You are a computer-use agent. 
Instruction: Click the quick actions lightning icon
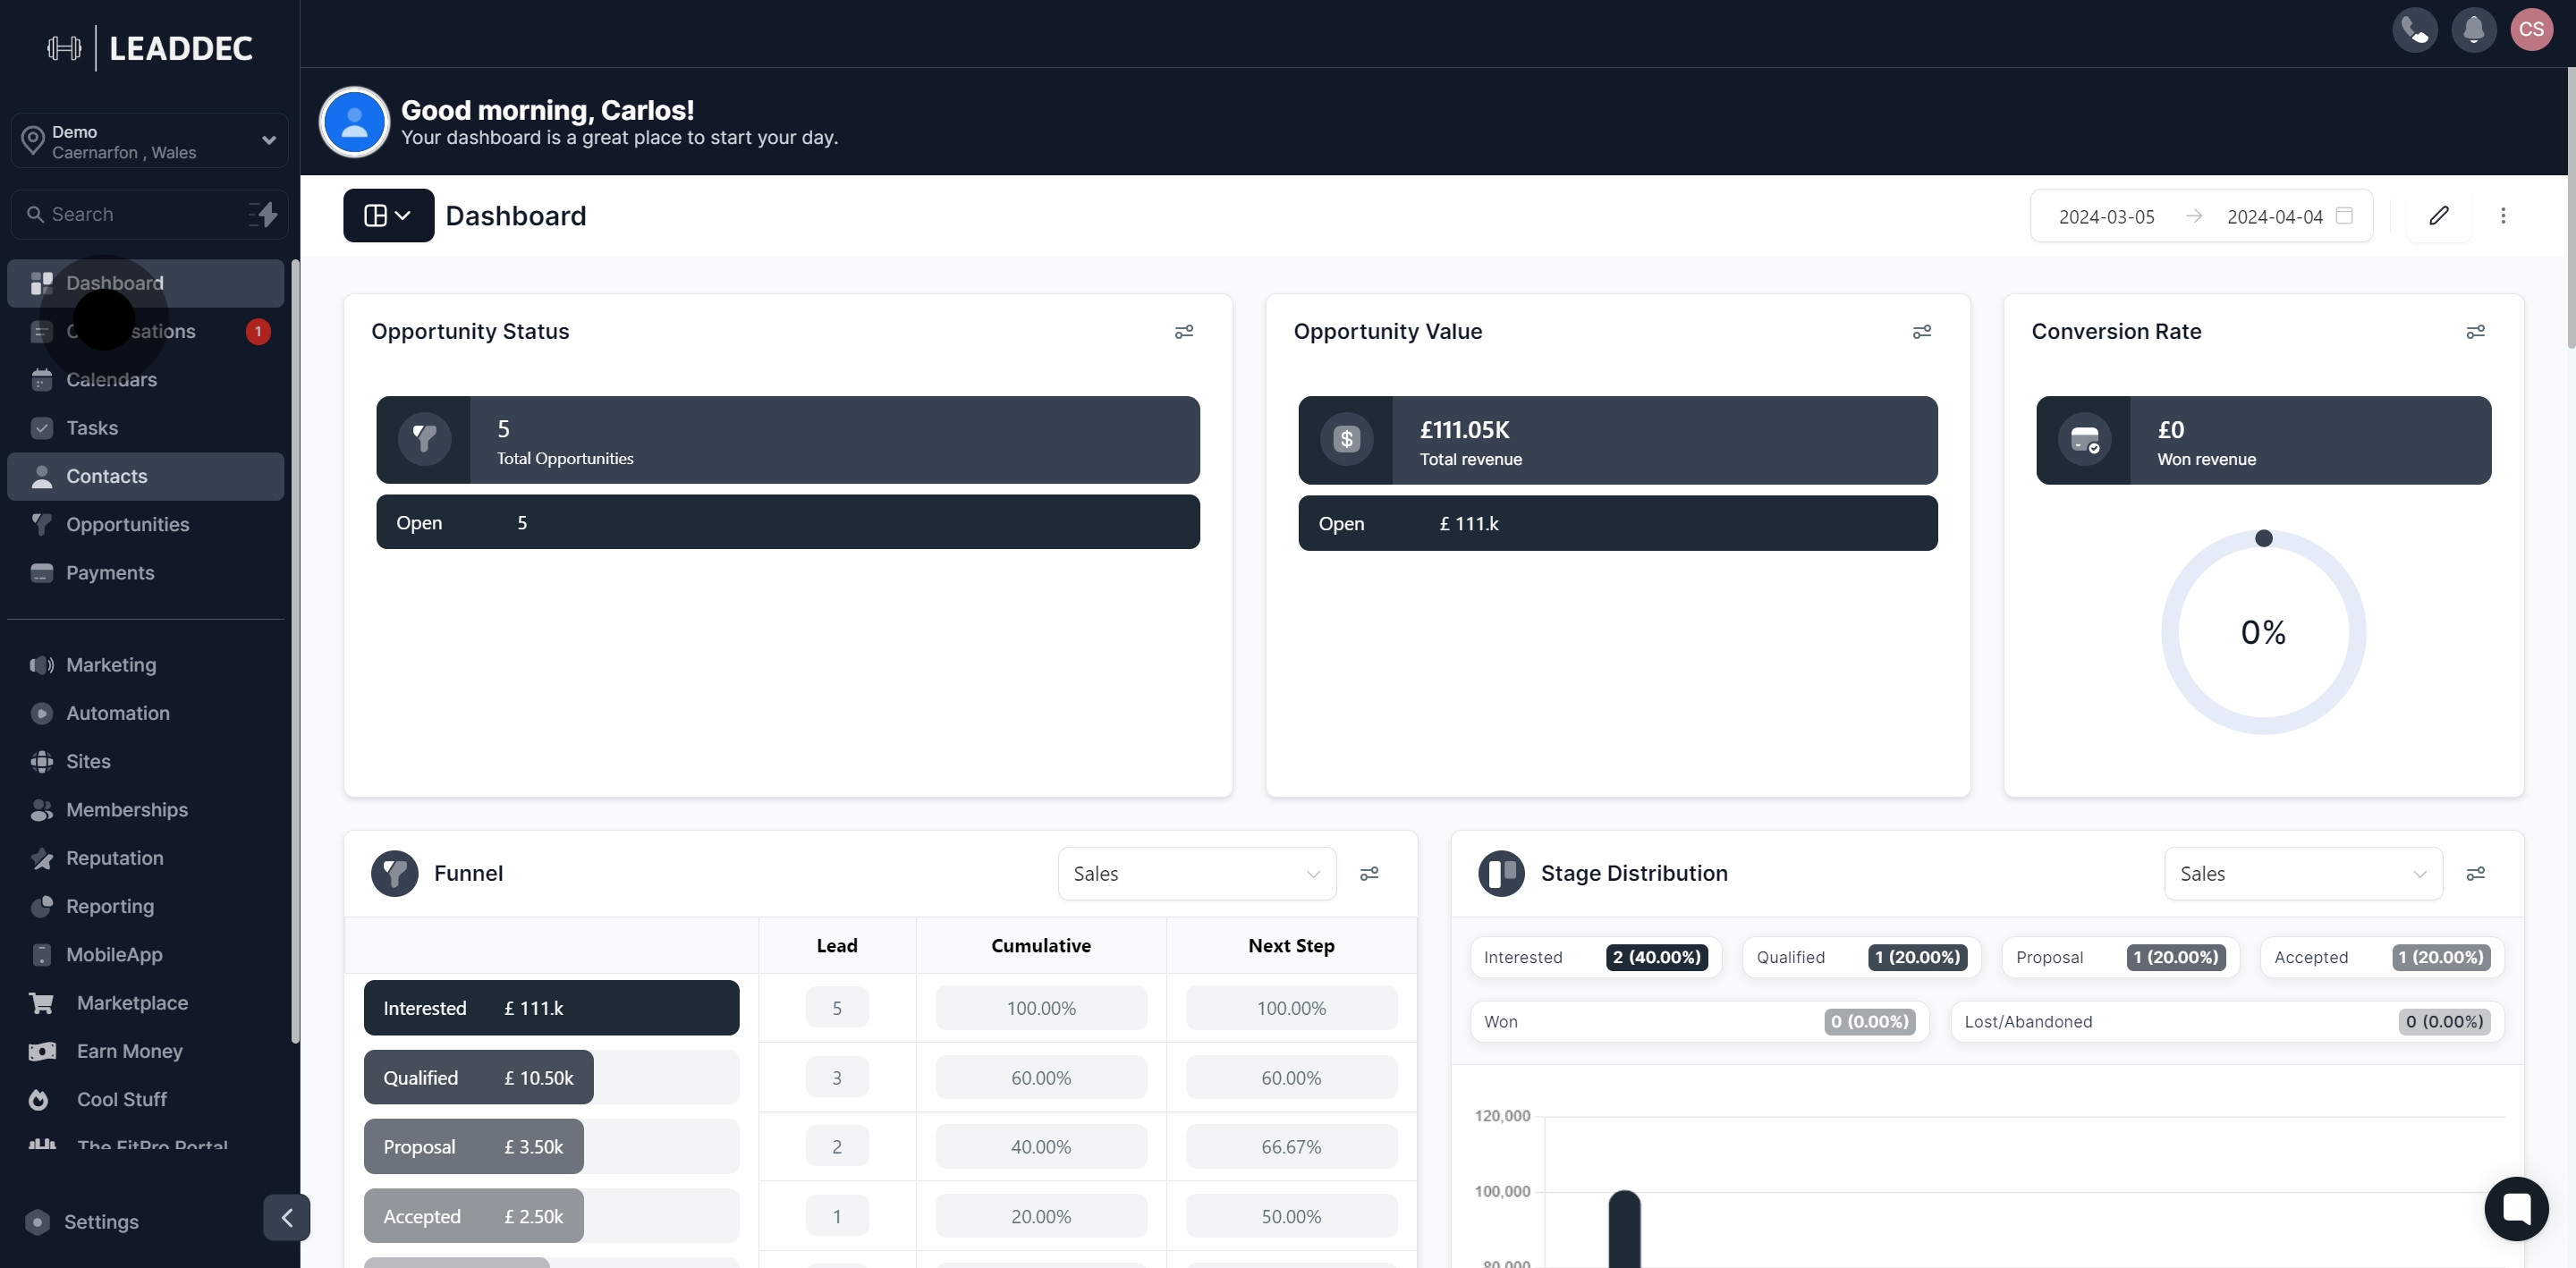(263, 214)
